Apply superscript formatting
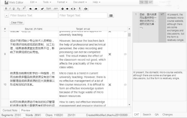 24,9
